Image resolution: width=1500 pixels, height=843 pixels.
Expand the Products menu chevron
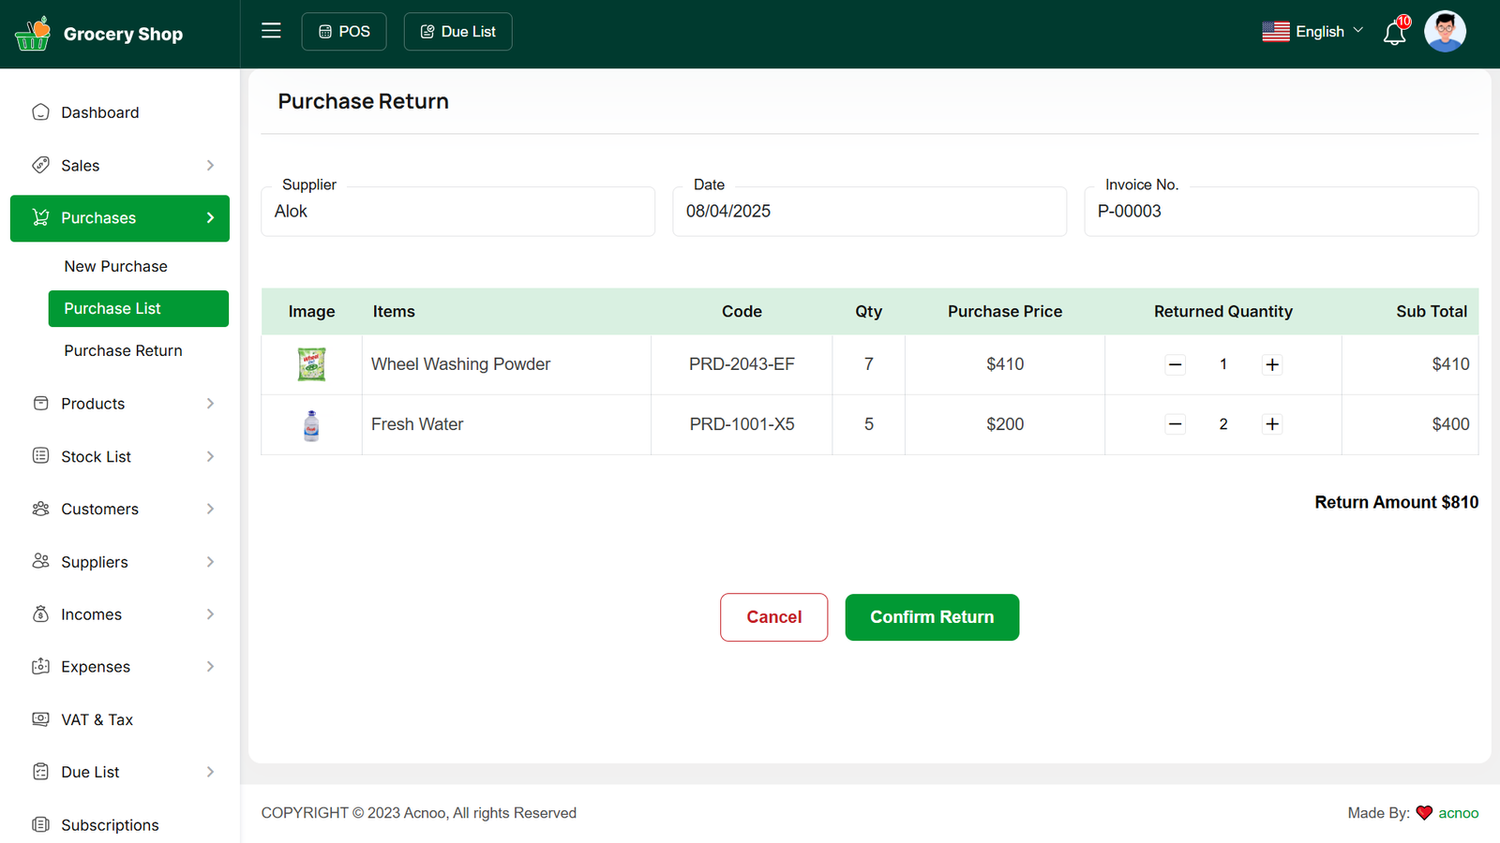[x=210, y=404]
